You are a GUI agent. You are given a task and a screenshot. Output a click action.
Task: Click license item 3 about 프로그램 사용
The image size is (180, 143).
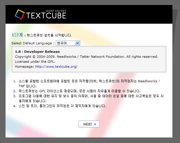[x=91, y=98]
